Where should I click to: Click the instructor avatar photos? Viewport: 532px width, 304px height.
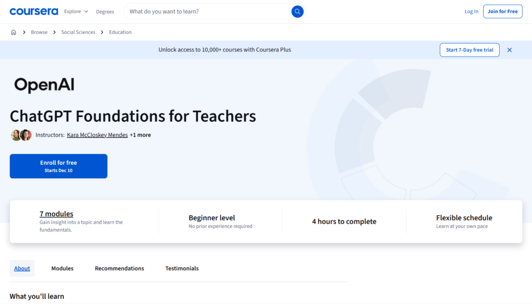21,135
